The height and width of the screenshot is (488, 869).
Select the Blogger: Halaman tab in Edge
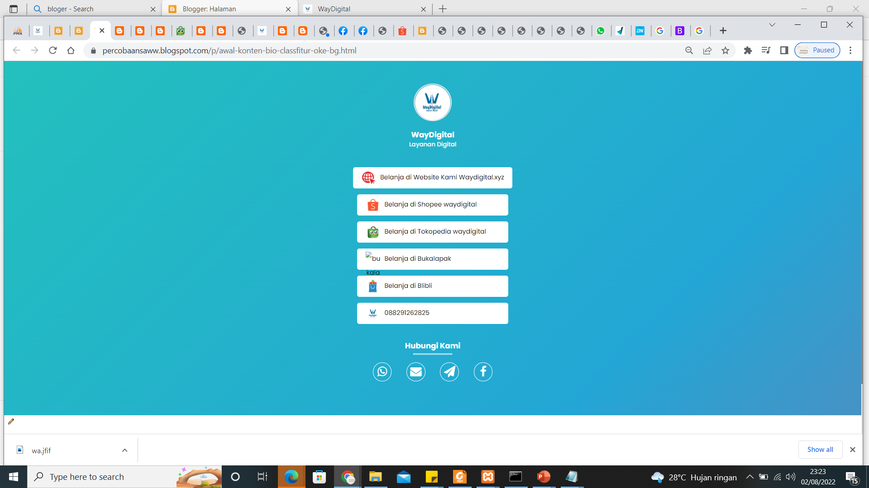230,9
